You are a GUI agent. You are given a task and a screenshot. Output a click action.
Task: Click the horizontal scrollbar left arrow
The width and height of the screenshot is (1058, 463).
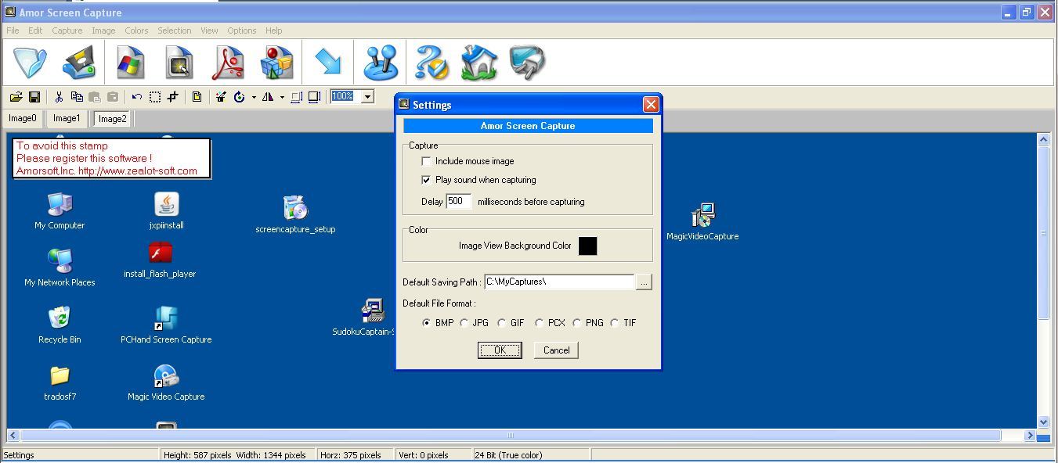click(x=13, y=436)
